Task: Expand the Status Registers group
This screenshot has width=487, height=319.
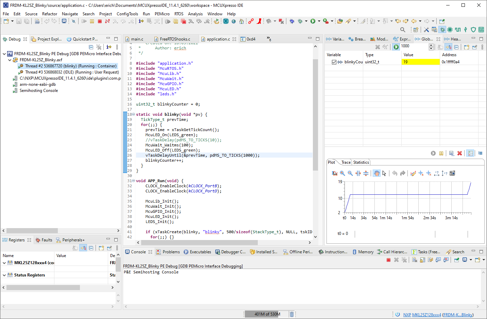Action: coord(4,275)
